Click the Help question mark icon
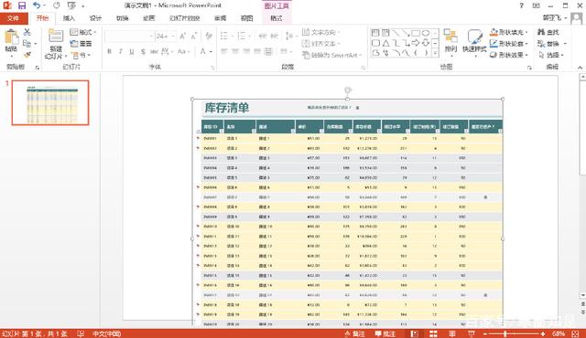Screen dimensions: 586x338 coord(521,5)
